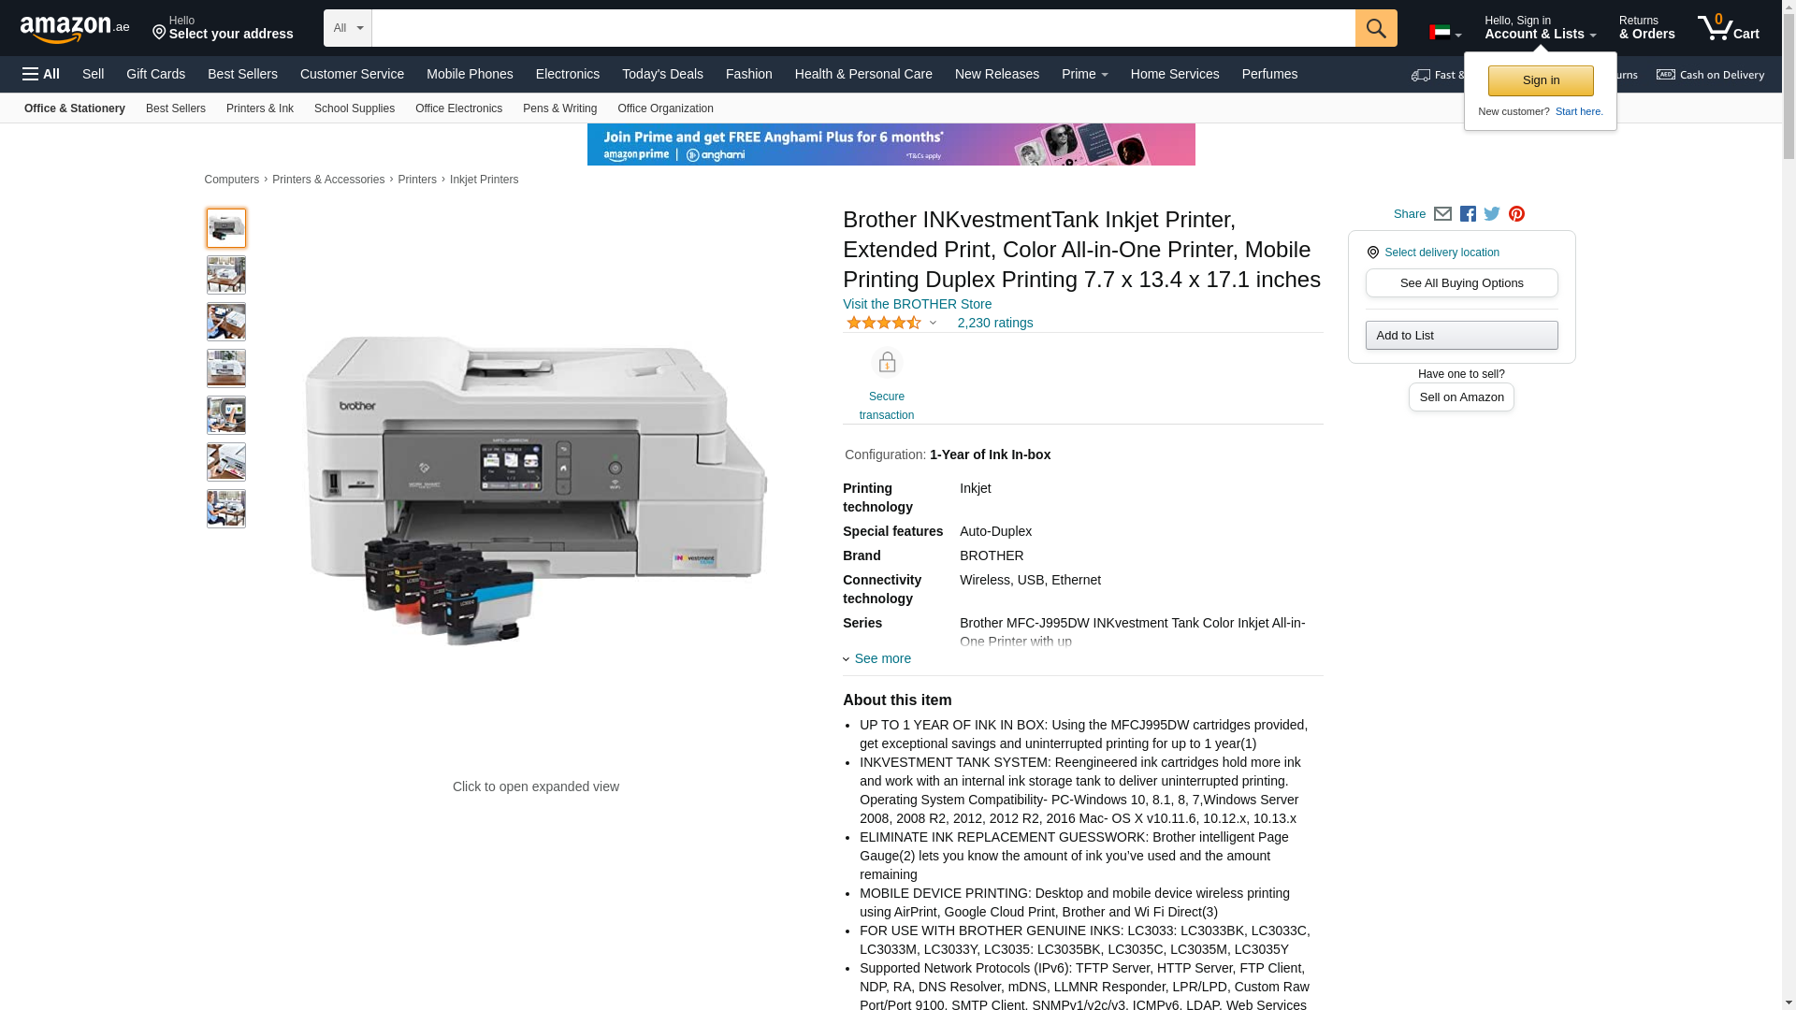The image size is (1796, 1010).
Task: Click the Amazon.ae logo
Action: [x=75, y=28]
